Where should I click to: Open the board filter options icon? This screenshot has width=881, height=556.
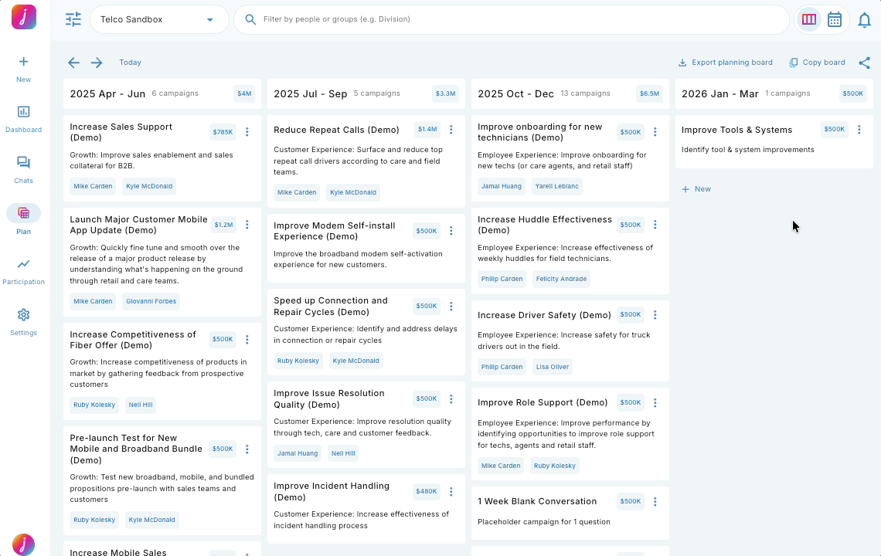[x=73, y=19]
